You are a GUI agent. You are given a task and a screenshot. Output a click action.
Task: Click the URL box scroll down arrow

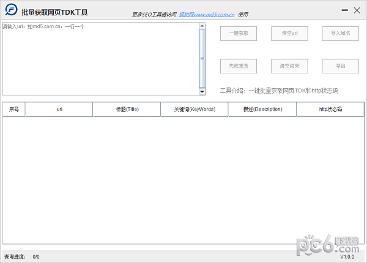pos(202,92)
